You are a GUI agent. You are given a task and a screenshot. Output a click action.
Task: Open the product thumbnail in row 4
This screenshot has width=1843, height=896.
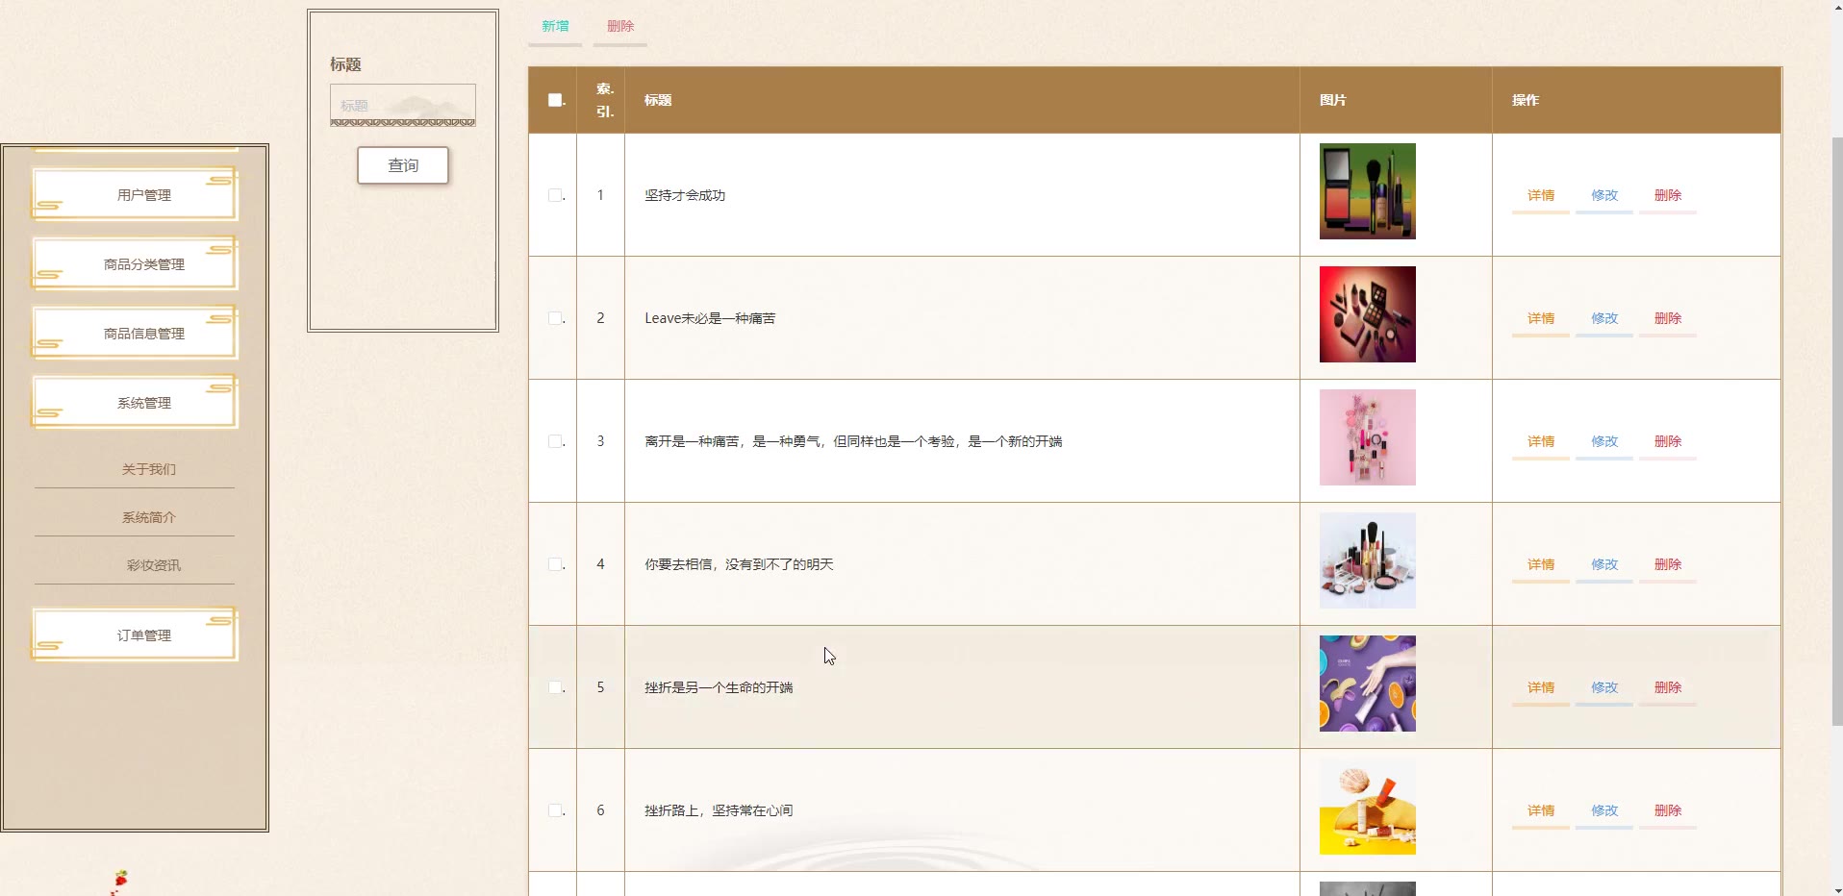click(1368, 560)
